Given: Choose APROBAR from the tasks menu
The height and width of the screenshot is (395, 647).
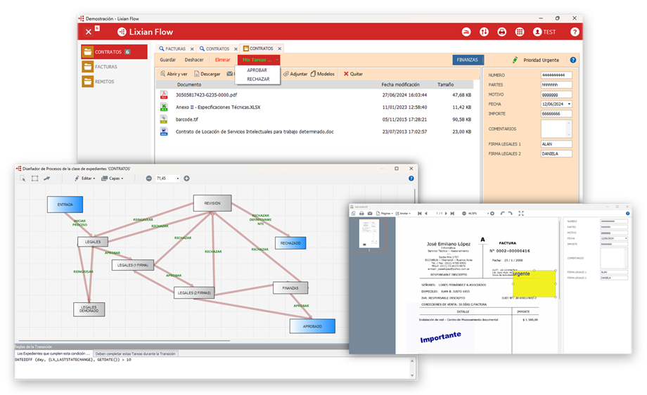Looking at the screenshot, I should pos(257,70).
